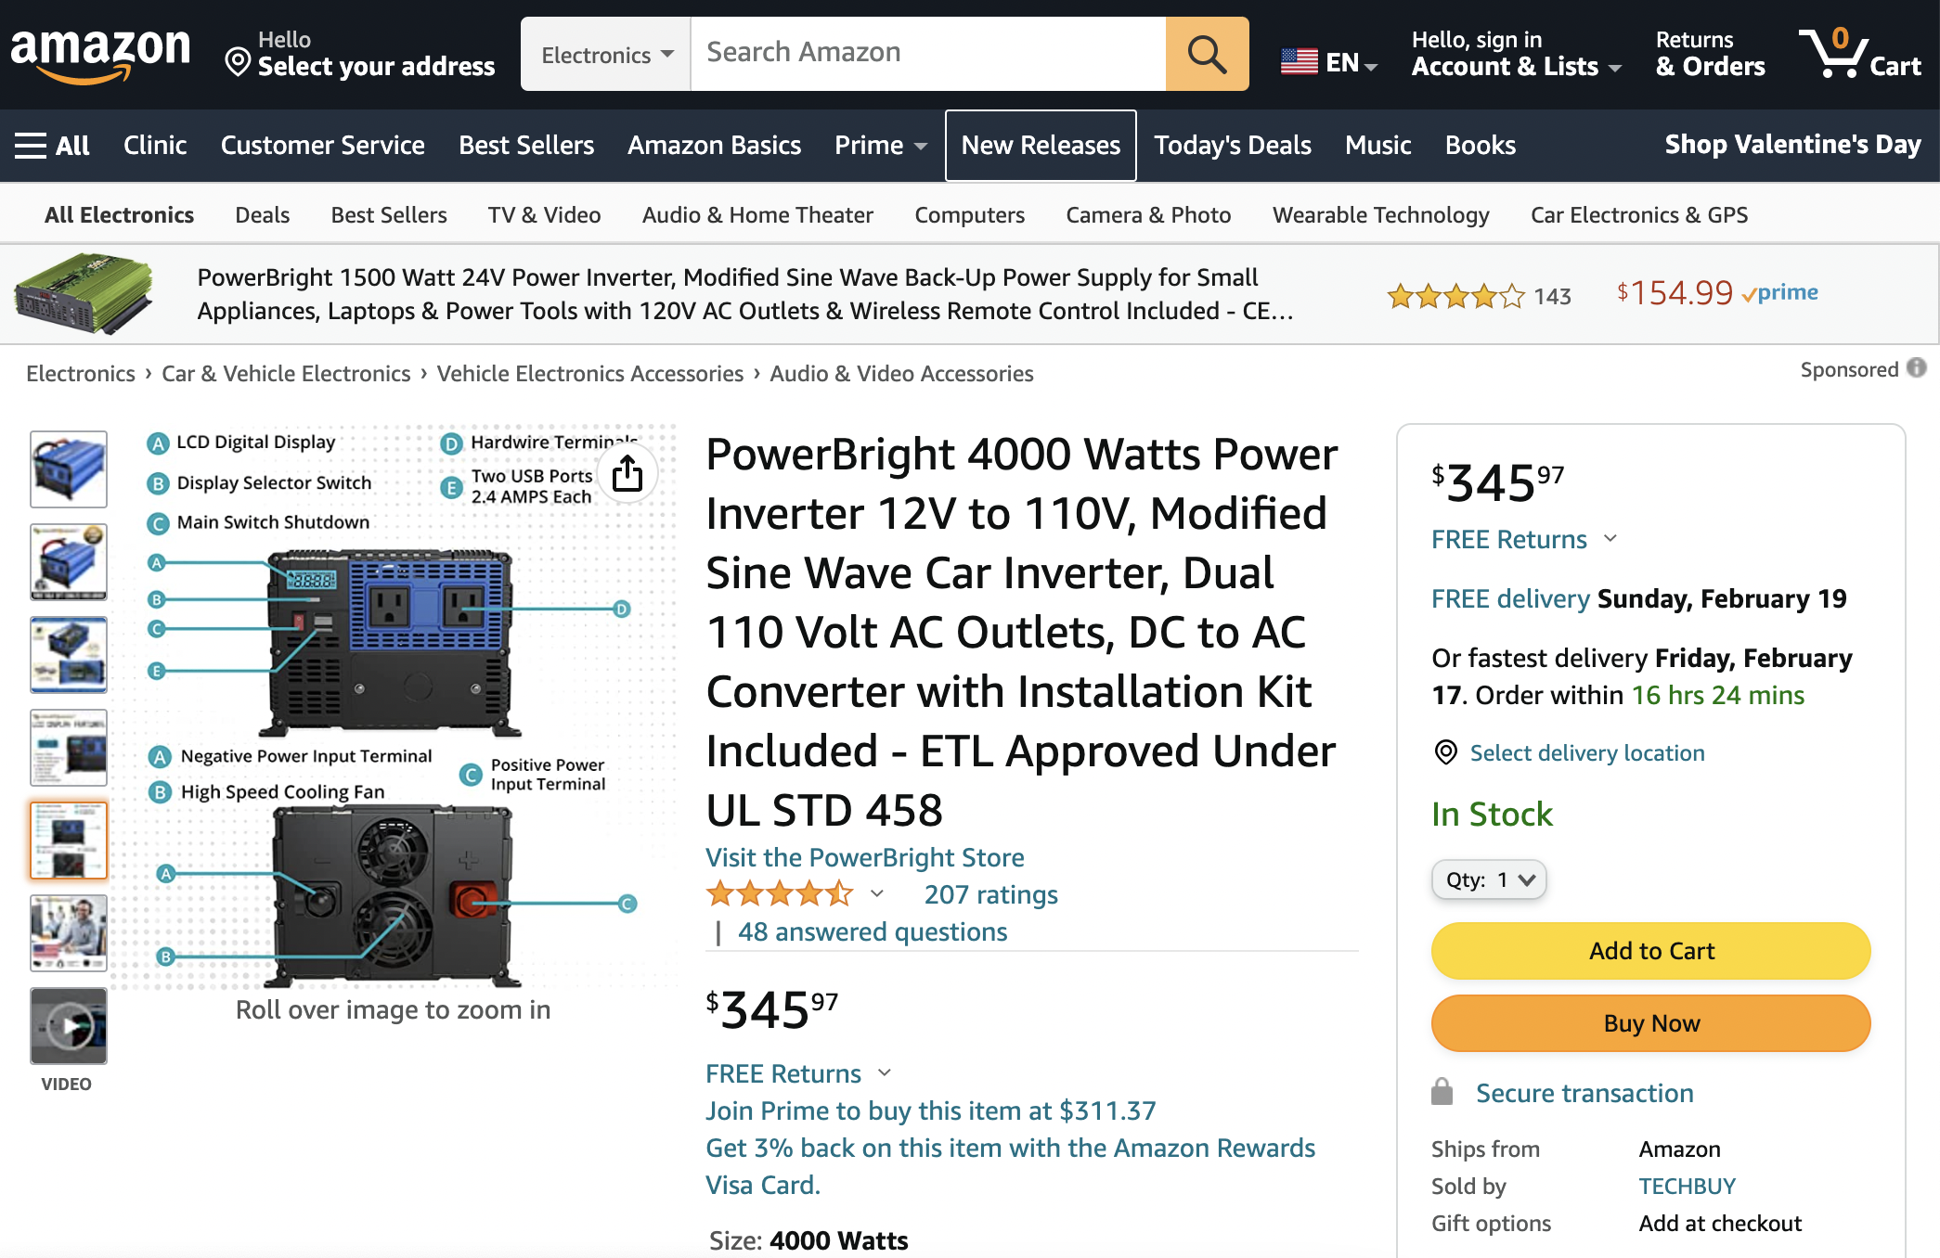Click the location pin for delivery address

pos(239,63)
